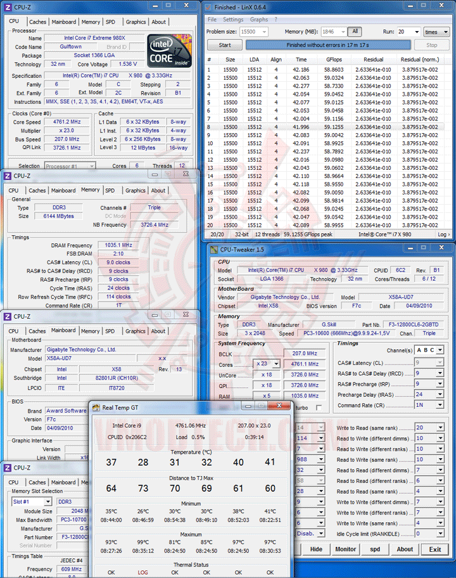
Task: Open the File menu in LinX
Action: [212, 20]
